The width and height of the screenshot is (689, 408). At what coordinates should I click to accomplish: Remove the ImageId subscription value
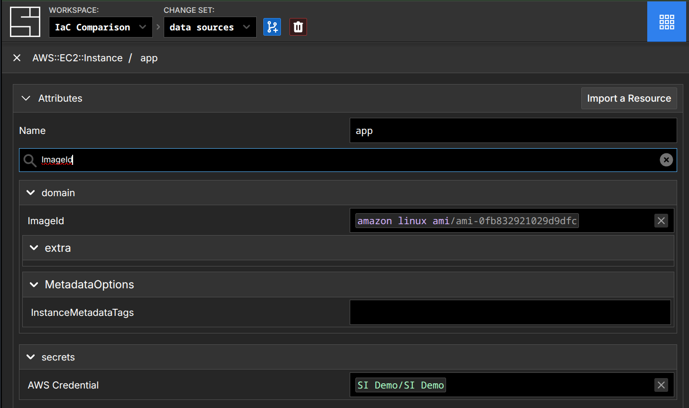pos(661,221)
